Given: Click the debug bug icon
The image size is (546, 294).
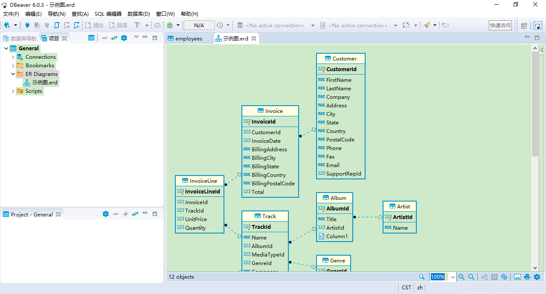Looking at the screenshot, I should point(170,26).
